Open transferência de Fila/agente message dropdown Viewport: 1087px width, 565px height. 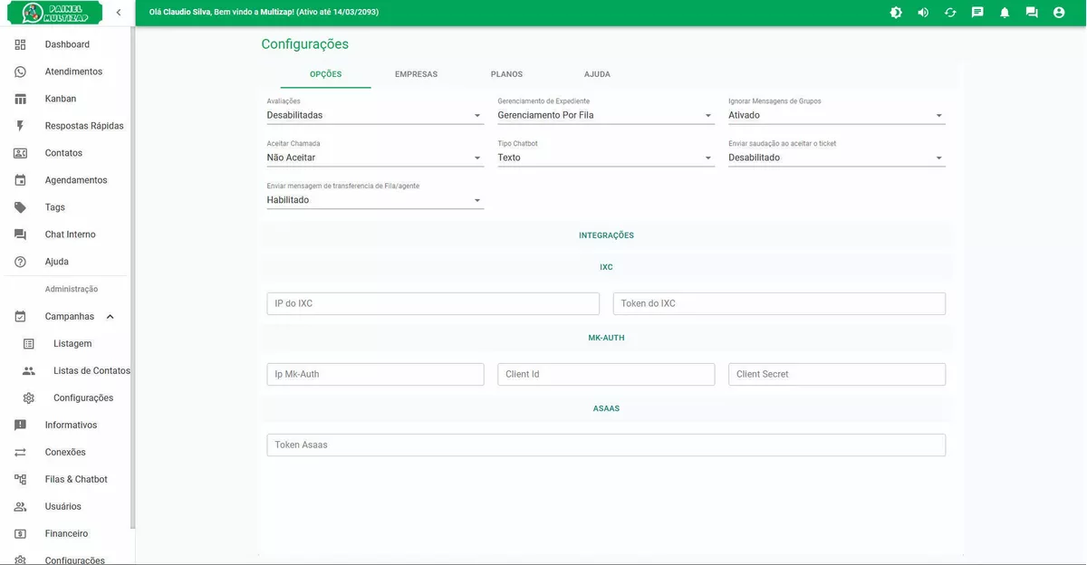click(375, 200)
